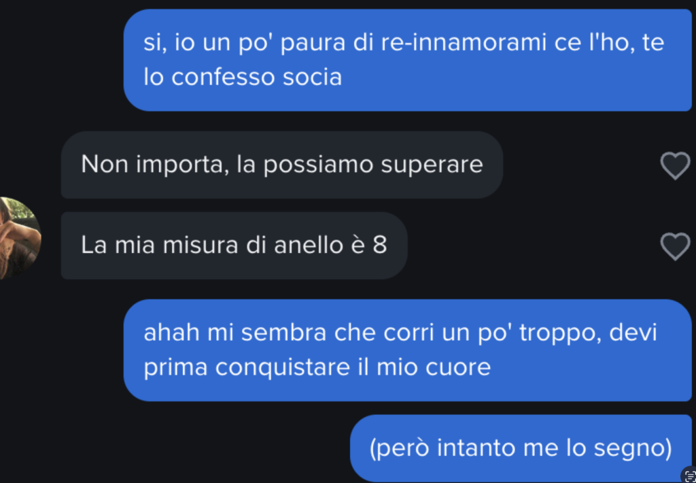Select the '(però intanto me lo segno)' bubble
This screenshot has height=483, width=696.
(x=521, y=448)
